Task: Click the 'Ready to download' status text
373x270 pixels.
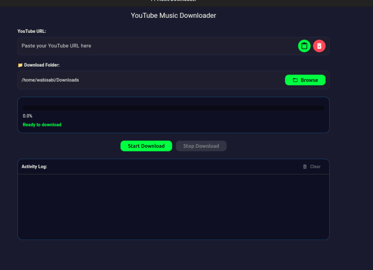Action: click(42, 125)
